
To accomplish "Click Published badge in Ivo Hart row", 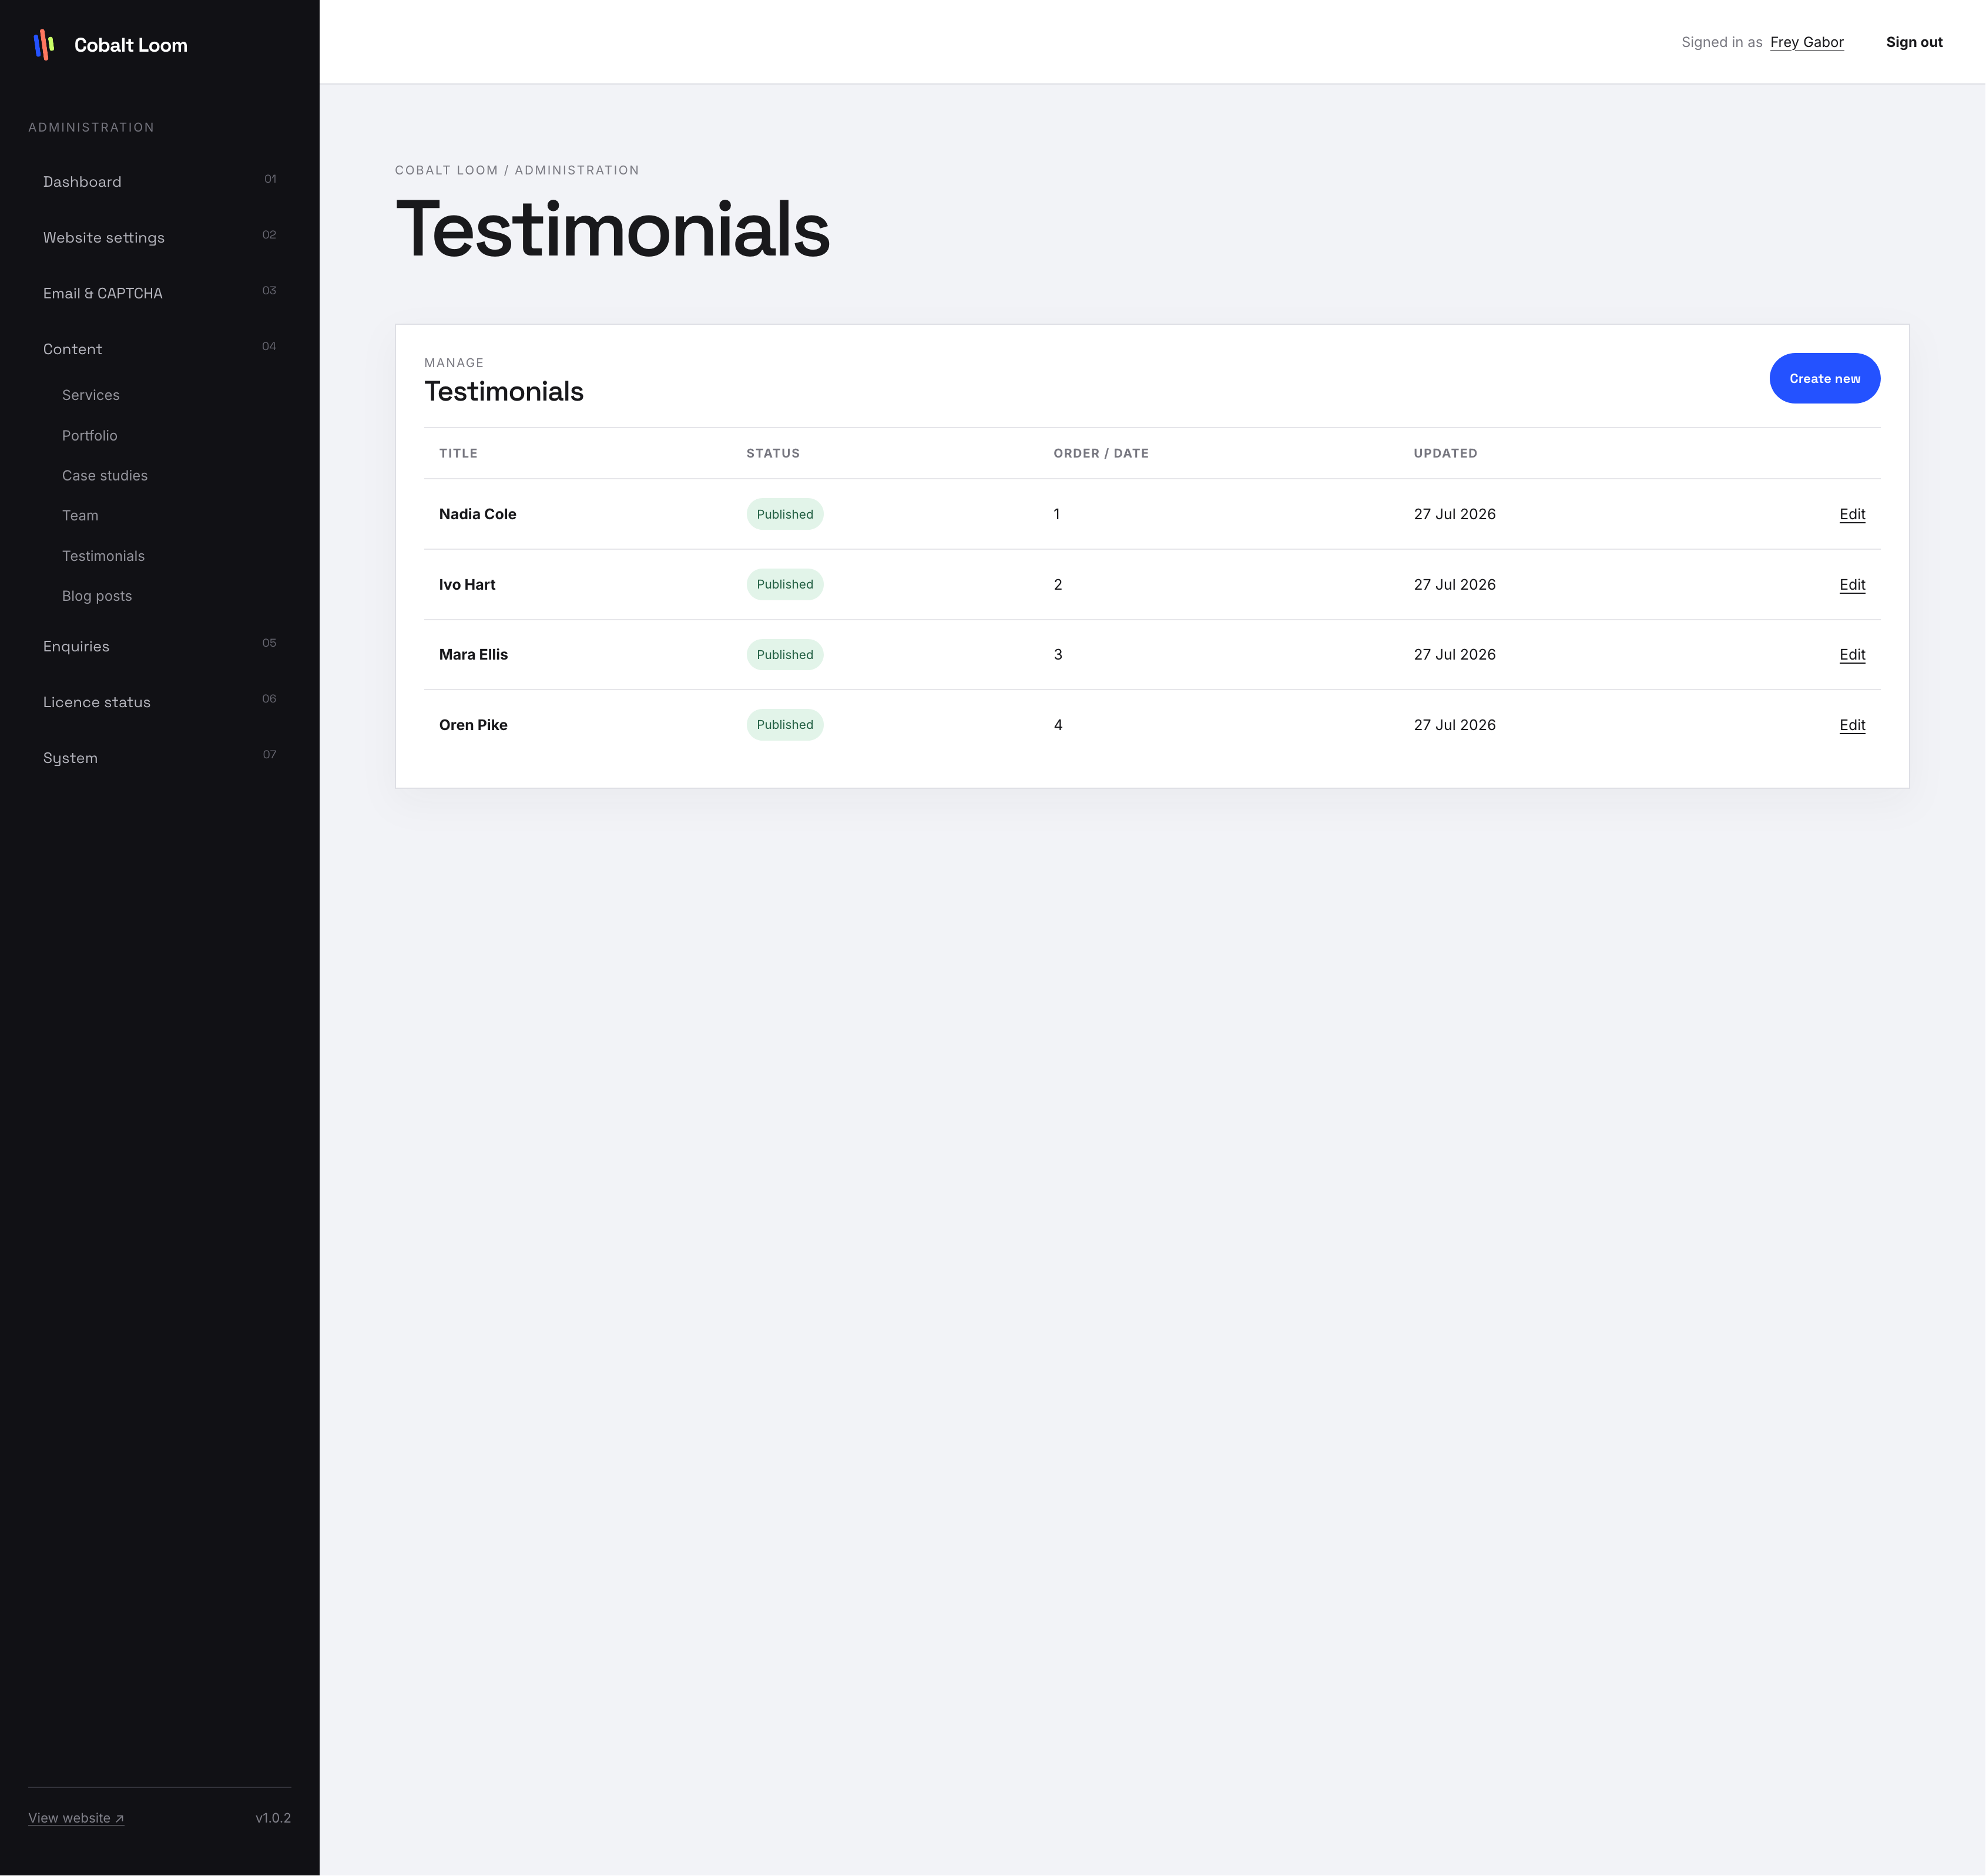I will 784,585.
